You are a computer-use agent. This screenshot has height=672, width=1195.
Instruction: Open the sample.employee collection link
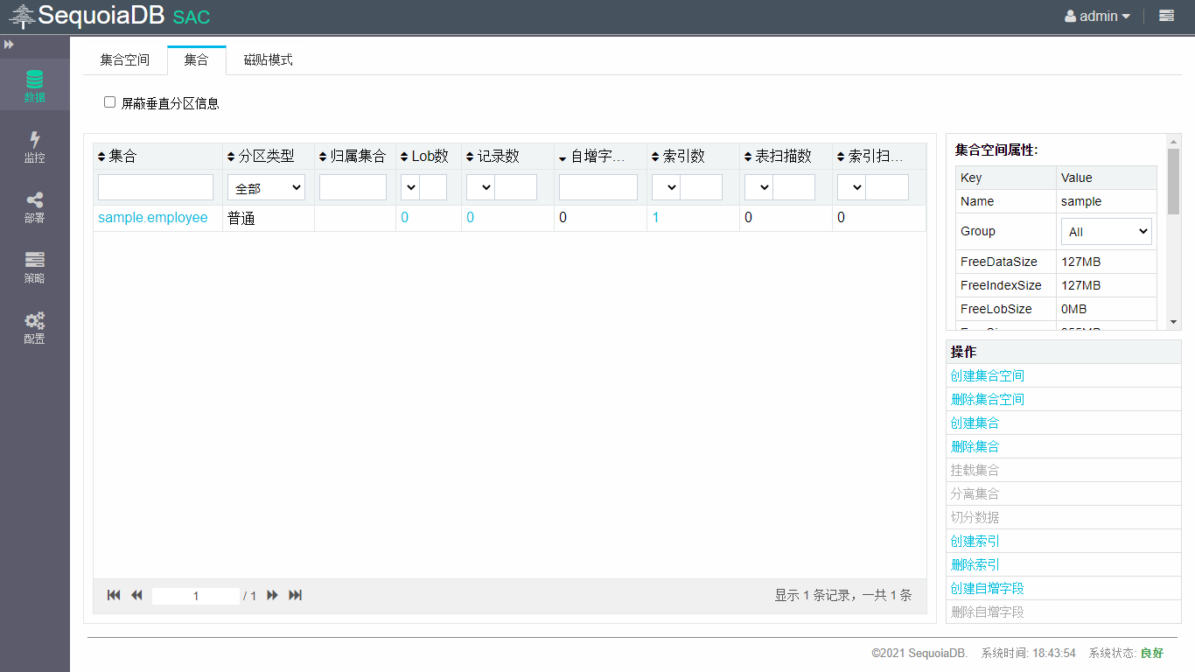point(153,218)
